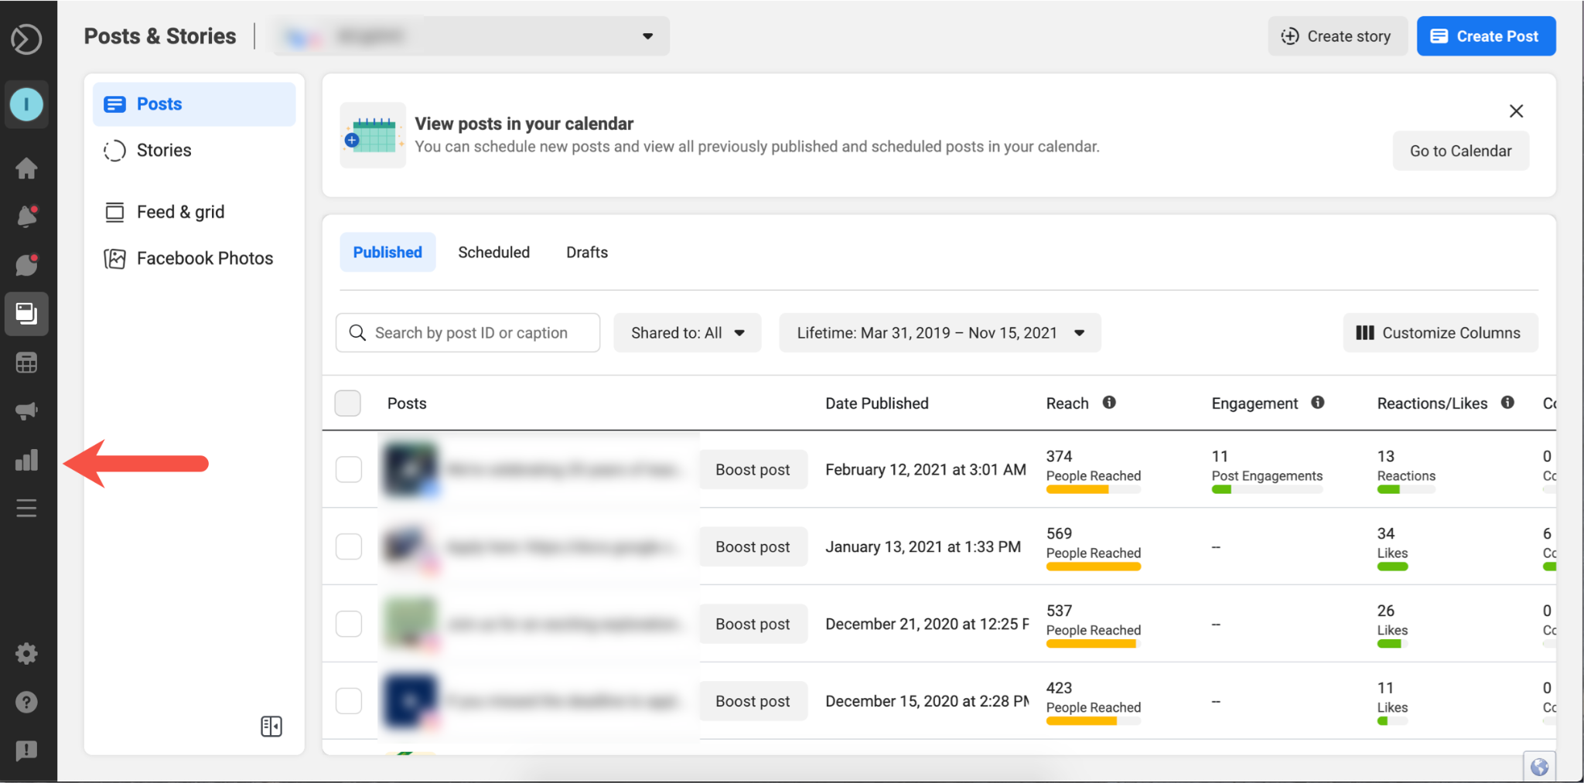Click info icon next to Reactions/Likes

click(x=1507, y=403)
